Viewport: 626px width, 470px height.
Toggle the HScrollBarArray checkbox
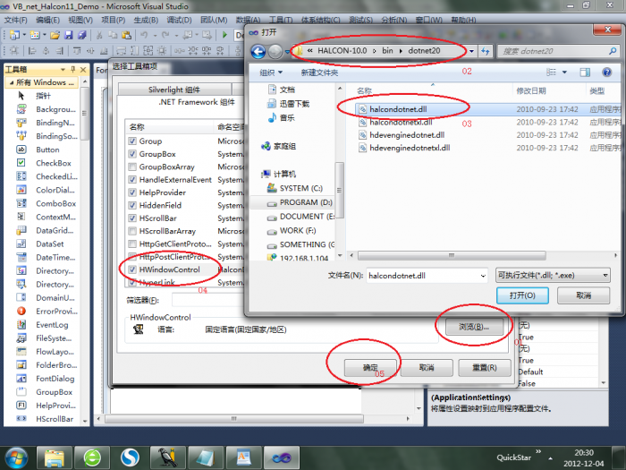tap(132, 231)
